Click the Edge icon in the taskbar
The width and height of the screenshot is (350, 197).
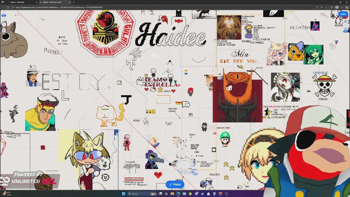178,194
